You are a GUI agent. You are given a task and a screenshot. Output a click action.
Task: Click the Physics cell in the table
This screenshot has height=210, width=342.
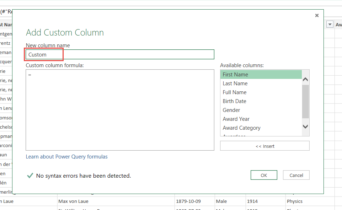[x=294, y=201]
